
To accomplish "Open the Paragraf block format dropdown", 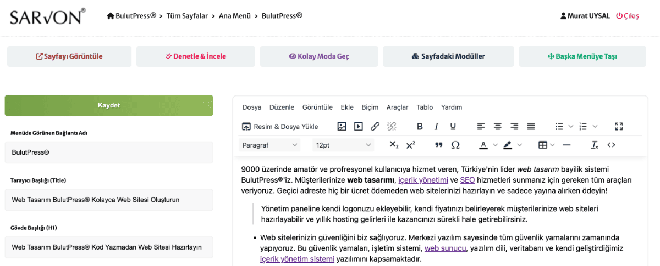I will (270, 145).
